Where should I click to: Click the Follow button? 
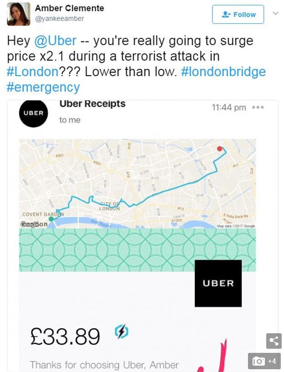(238, 15)
